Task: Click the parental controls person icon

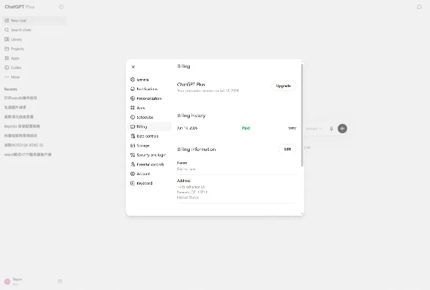Action: (x=133, y=164)
